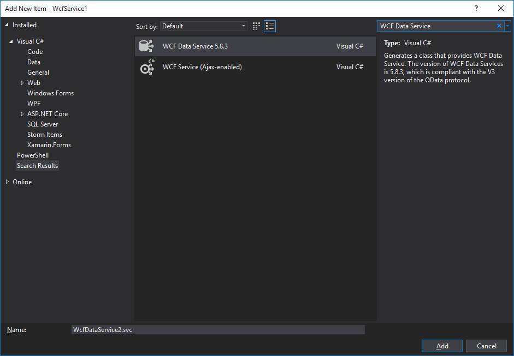Select Xamarin.Forms in the tree

click(x=49, y=145)
